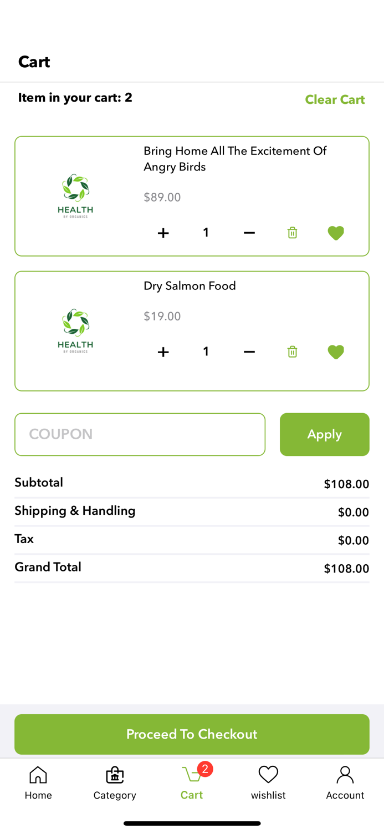Tap Clear Cart to empty the cart

pyautogui.click(x=335, y=99)
